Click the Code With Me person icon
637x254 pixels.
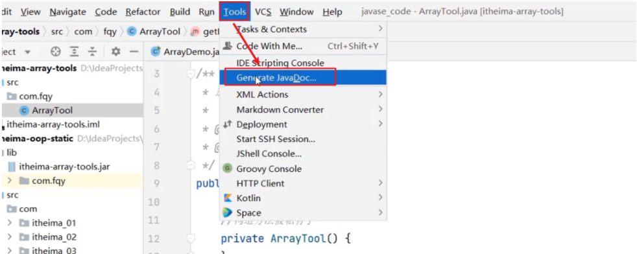pos(228,46)
